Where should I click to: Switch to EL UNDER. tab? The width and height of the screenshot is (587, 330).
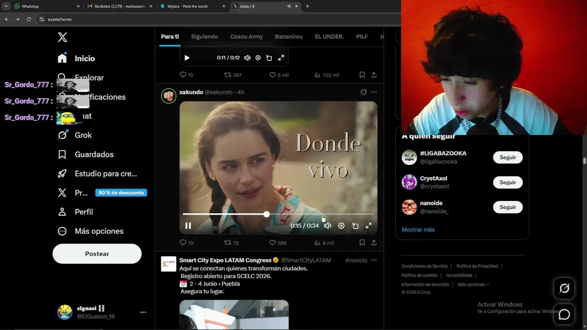click(329, 37)
